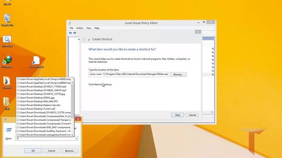This screenshot has width=282, height=158.
Task: Cancel the Create Shortcut wizard
Action: [192, 115]
